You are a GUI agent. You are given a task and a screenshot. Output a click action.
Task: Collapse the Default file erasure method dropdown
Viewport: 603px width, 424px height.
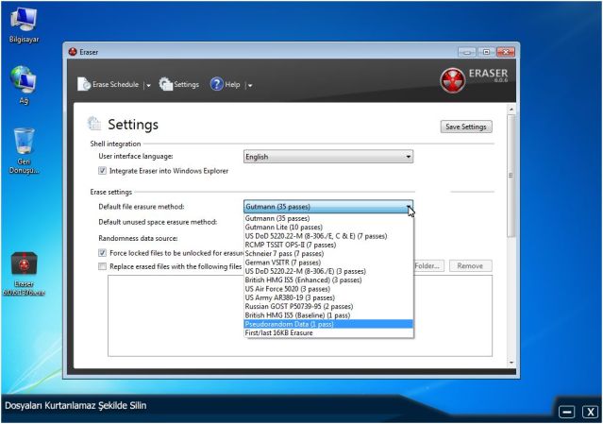[x=328, y=207]
